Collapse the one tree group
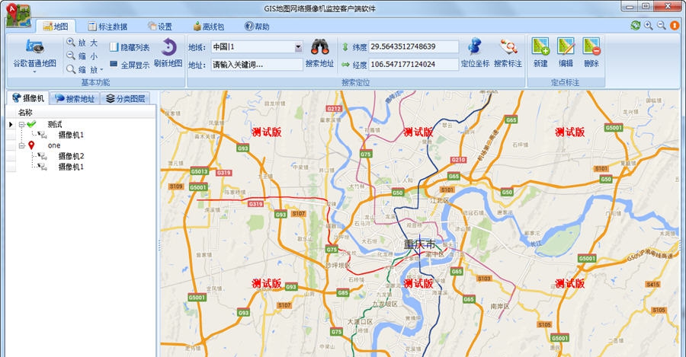This screenshot has width=686, height=357. coord(21,145)
